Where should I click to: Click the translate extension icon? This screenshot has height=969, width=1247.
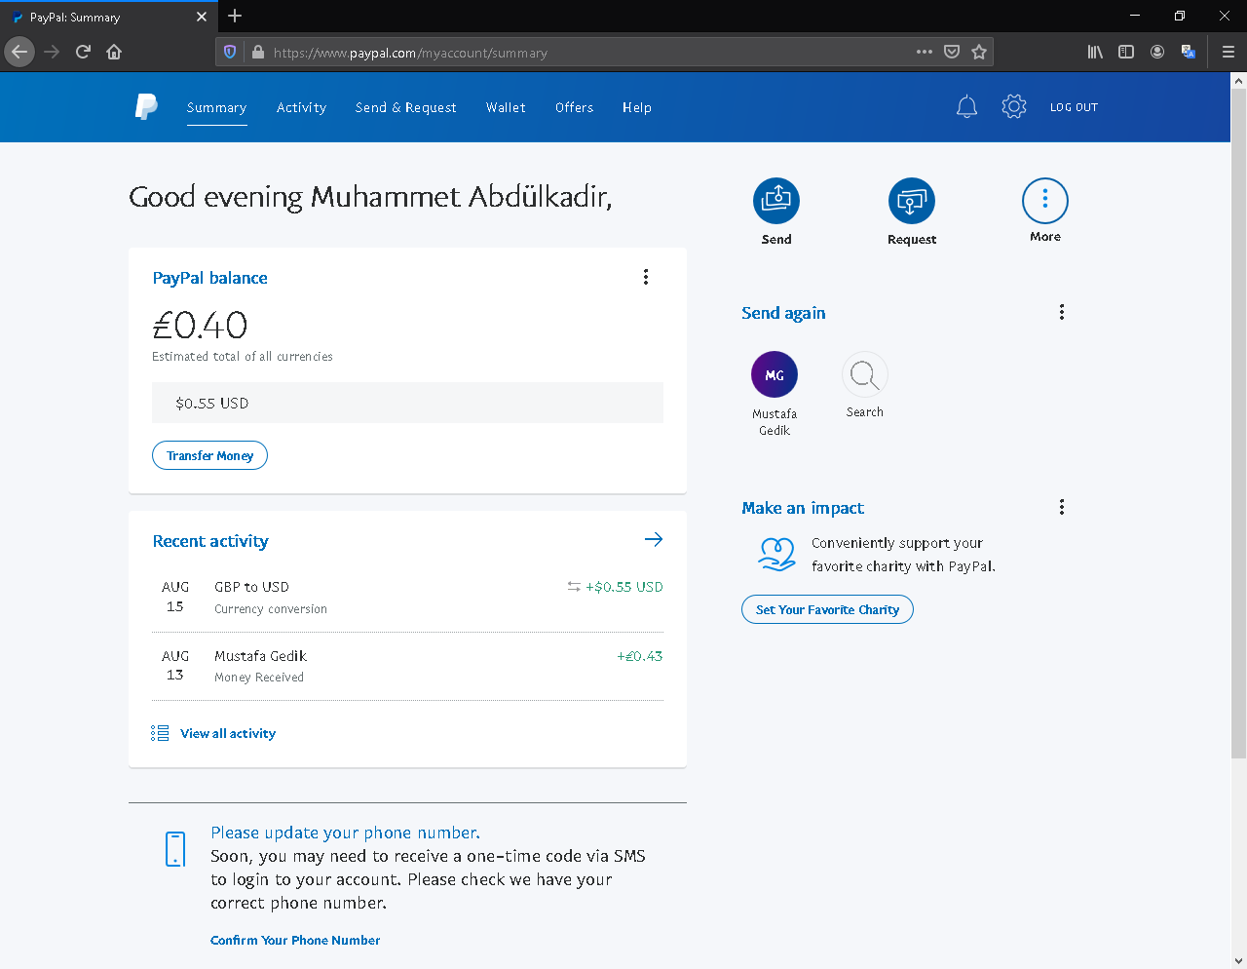pyautogui.click(x=1189, y=52)
